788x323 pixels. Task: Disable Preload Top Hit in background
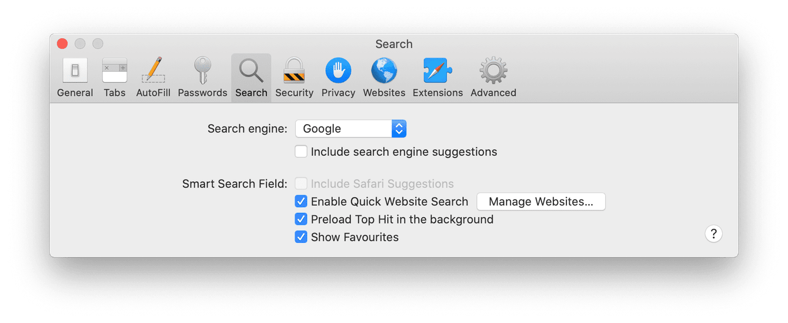click(301, 219)
